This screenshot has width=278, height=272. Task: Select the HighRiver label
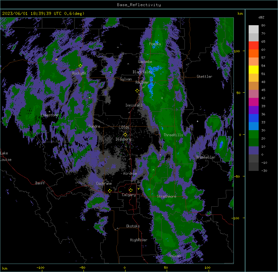(x=139, y=240)
